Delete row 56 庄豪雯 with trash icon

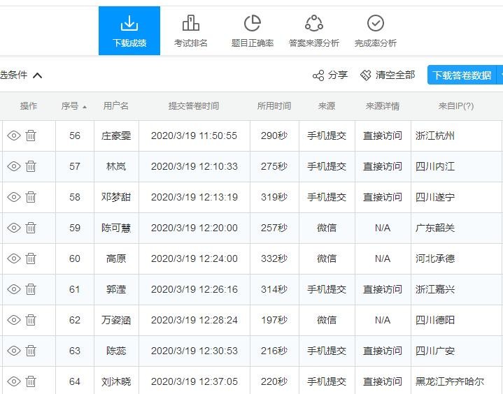[31, 136]
